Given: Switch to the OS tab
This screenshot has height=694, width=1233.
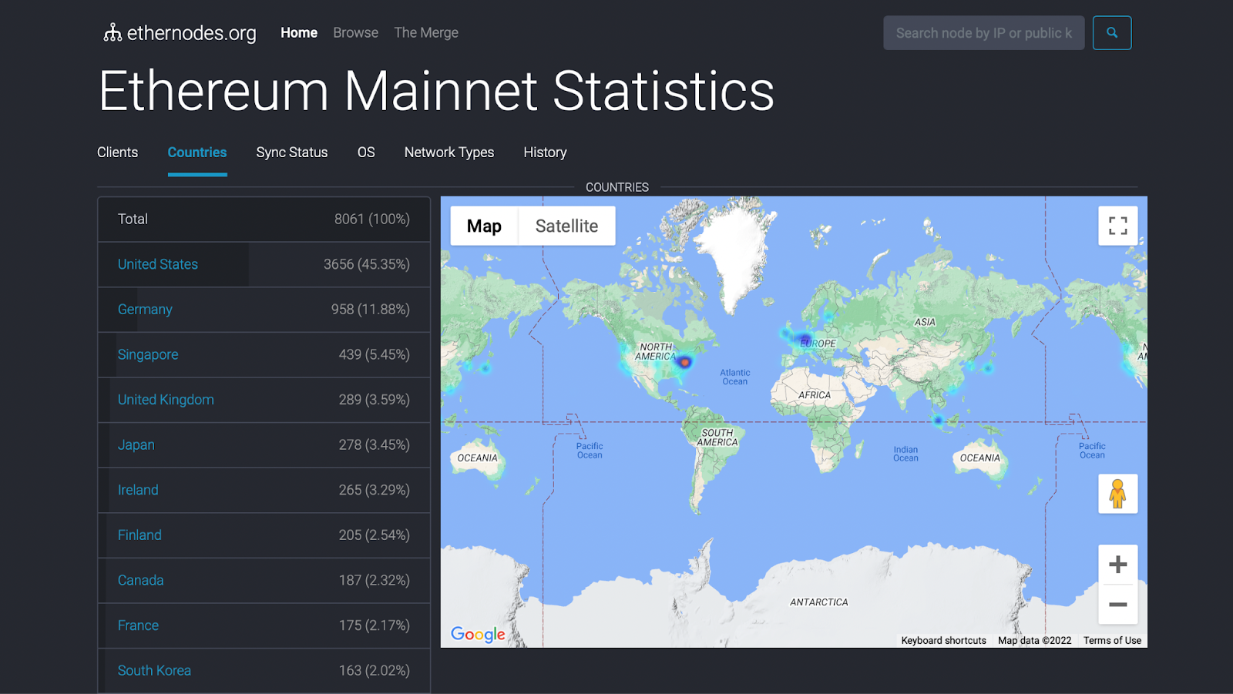Looking at the screenshot, I should pos(366,153).
